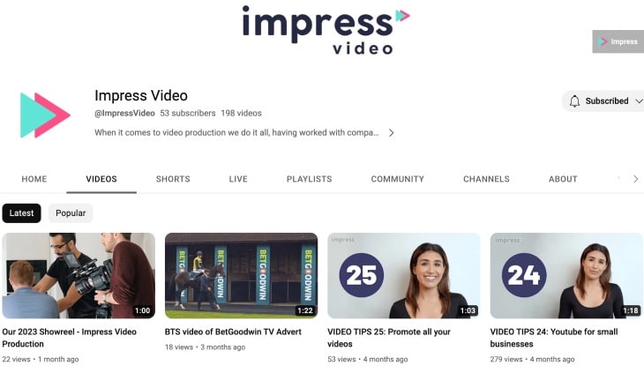644x373 pixels.
Task: Switch to the Shorts tab
Action: (173, 179)
